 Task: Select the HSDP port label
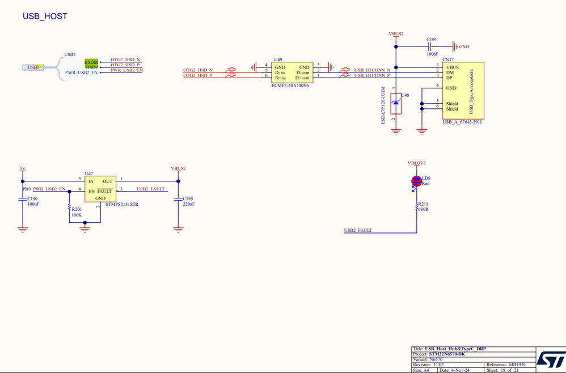tap(92, 67)
